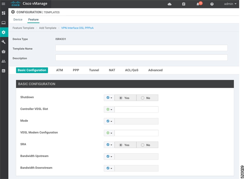Open the Monitor laptop sidebar icon
The height and width of the screenshot is (179, 244).
[x=4, y=23]
